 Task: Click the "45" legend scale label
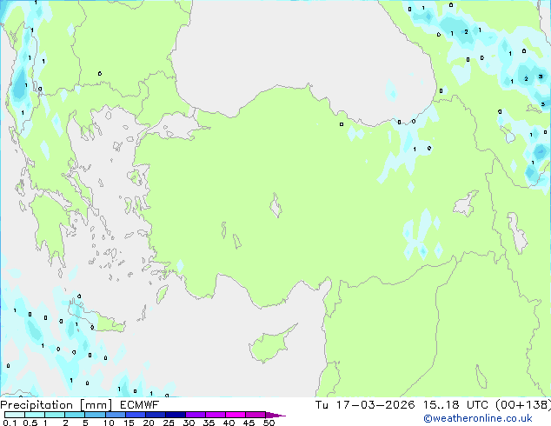[x=249, y=423]
